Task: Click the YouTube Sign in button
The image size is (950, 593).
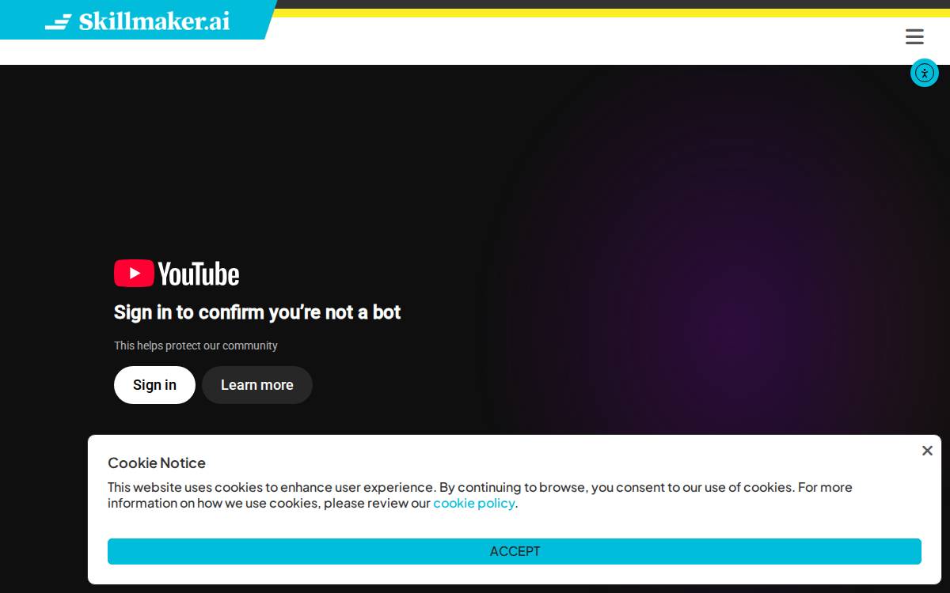Action: pos(154,385)
